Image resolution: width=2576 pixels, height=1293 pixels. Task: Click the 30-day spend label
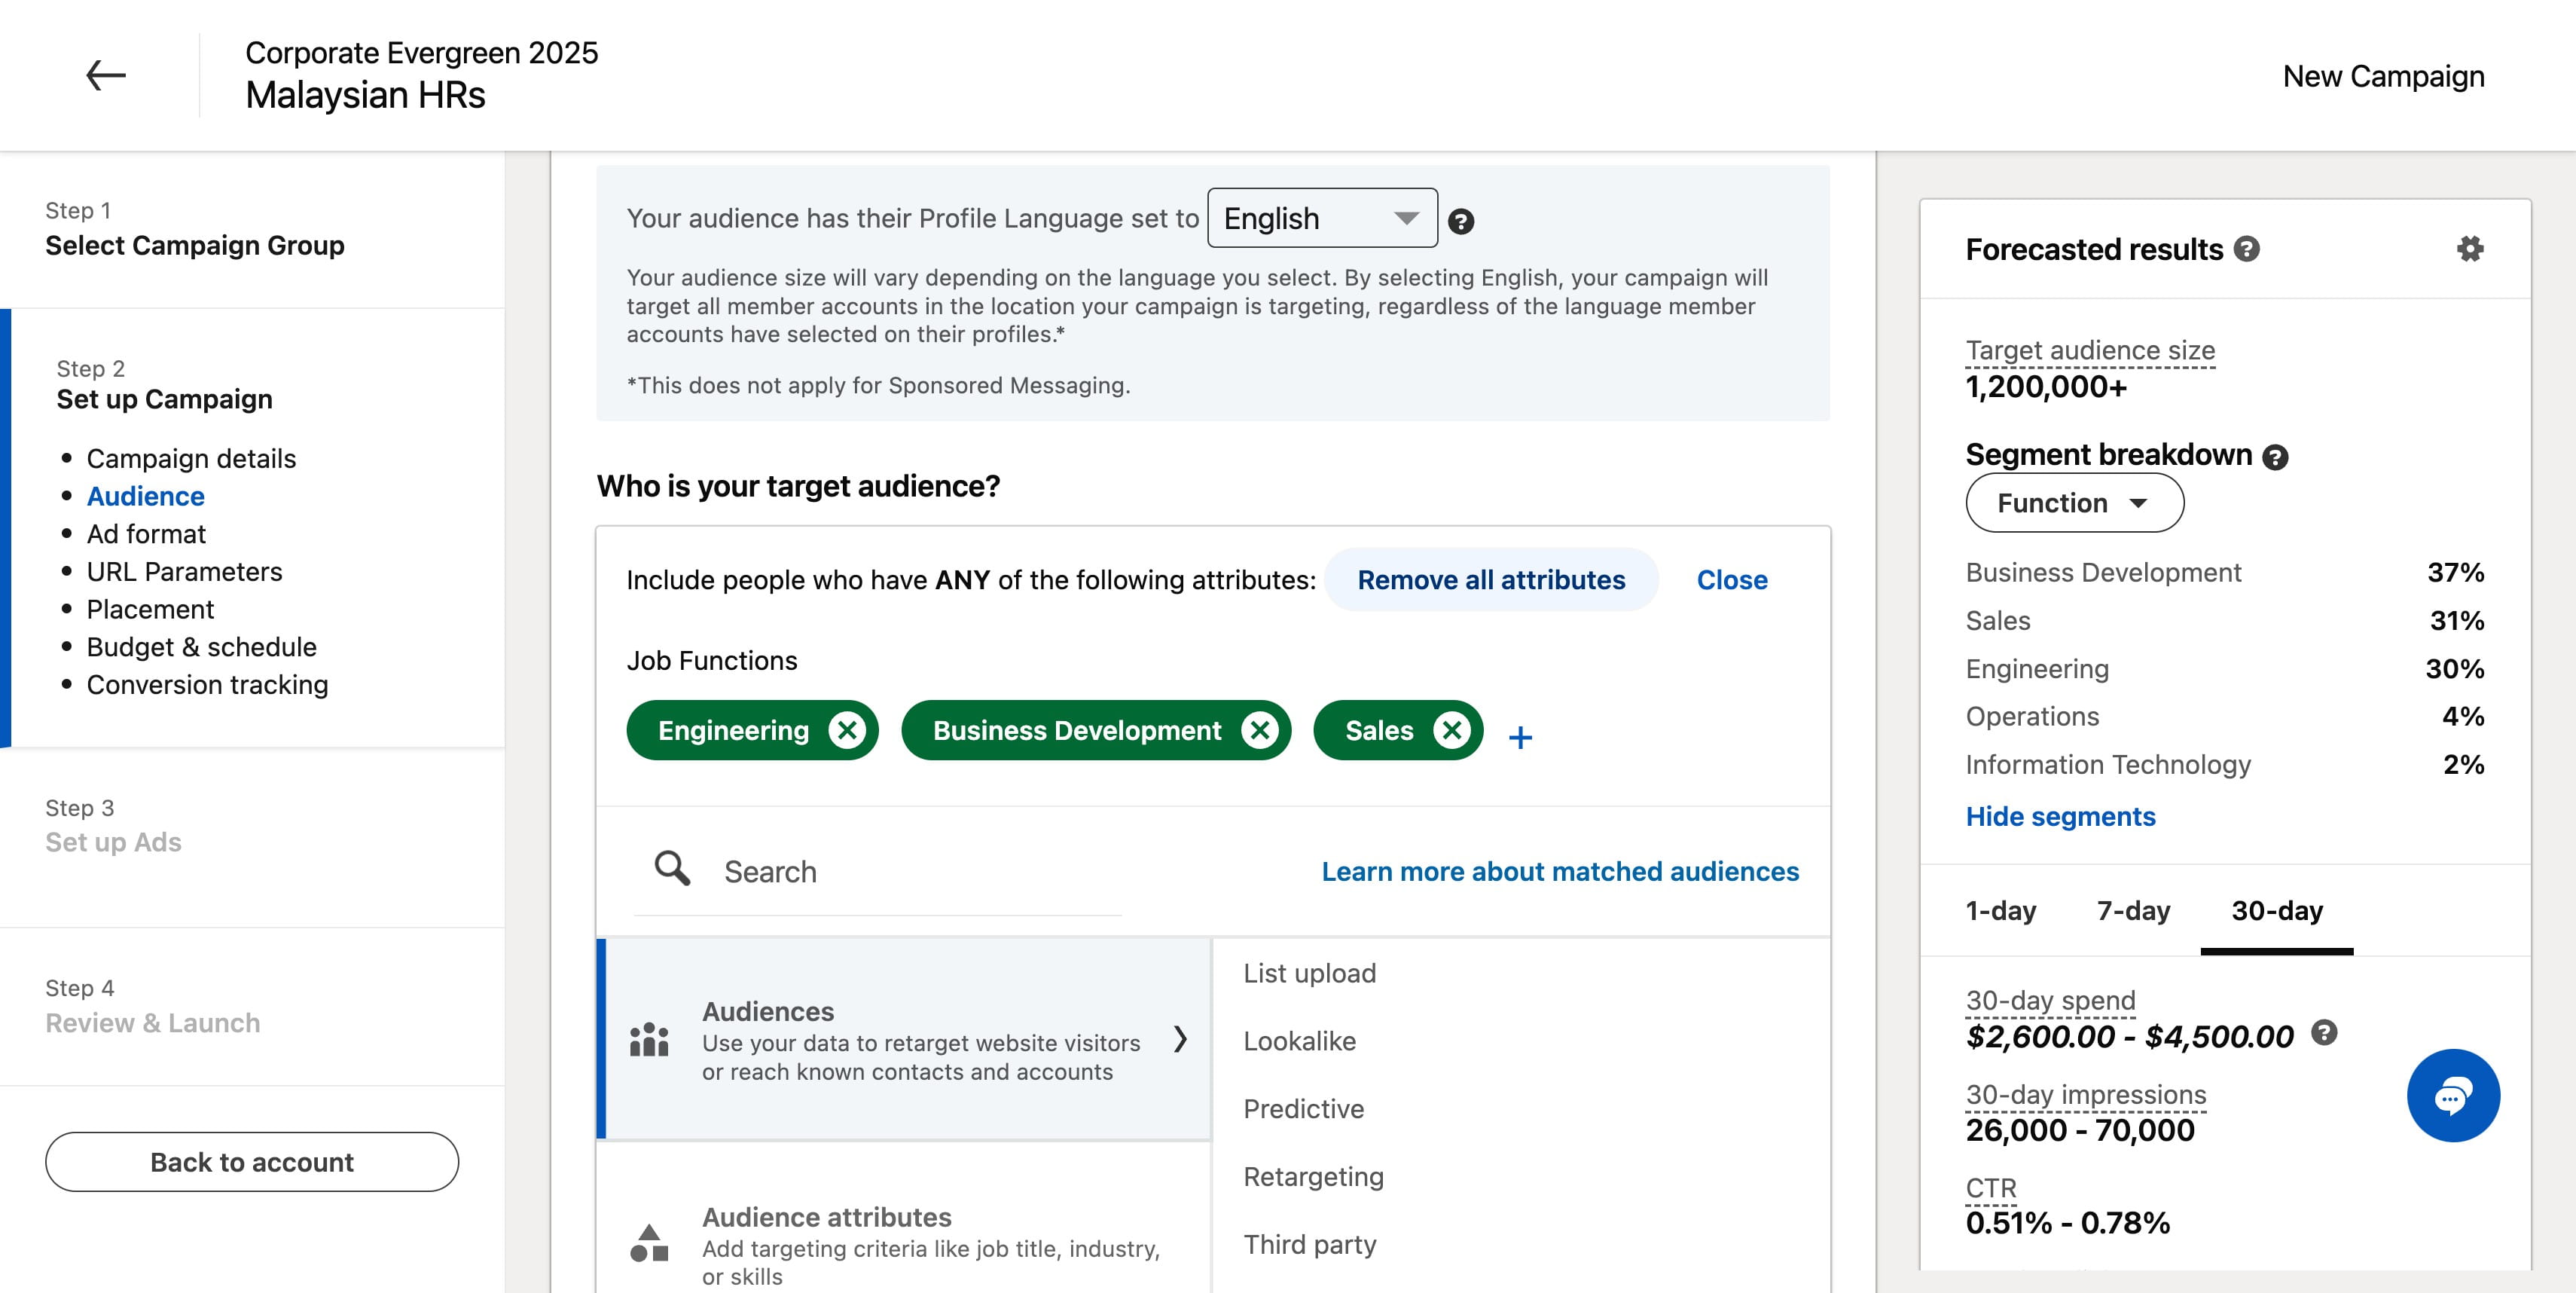coord(2050,1001)
